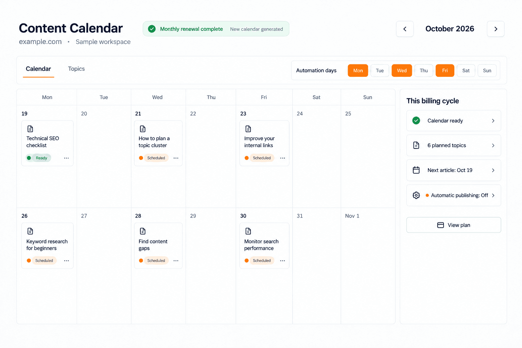Screen dimensions: 522x348
Task: Click document icon on Technical SEO checklist card
Action: [x=30, y=129]
